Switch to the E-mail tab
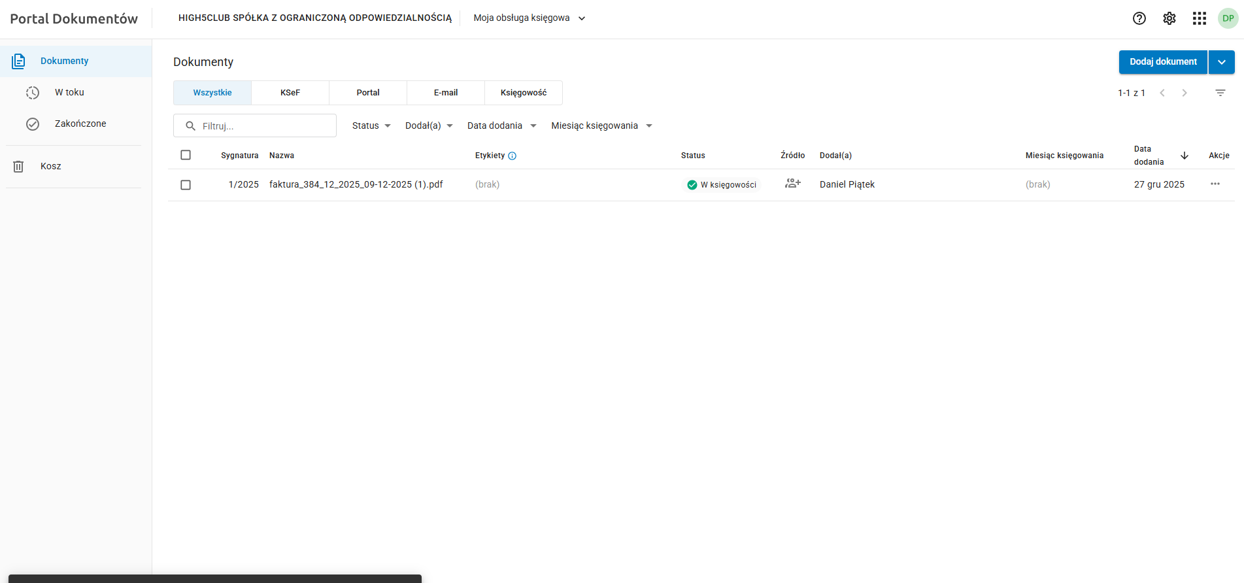This screenshot has height=583, width=1244. pyautogui.click(x=446, y=93)
